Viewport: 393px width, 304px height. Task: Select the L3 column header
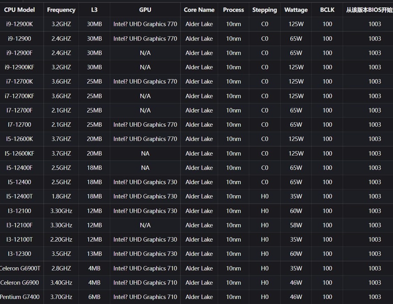click(94, 10)
